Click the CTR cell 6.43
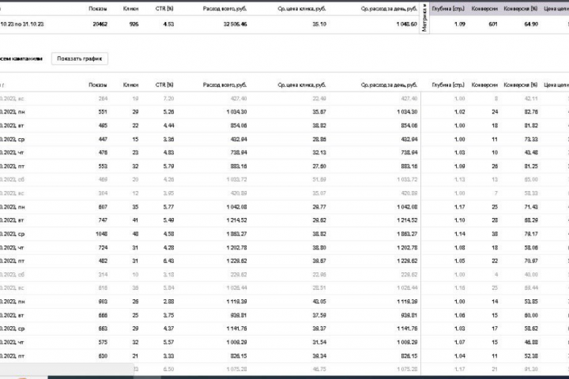Viewport: 569px width, 379px height. tap(169, 261)
